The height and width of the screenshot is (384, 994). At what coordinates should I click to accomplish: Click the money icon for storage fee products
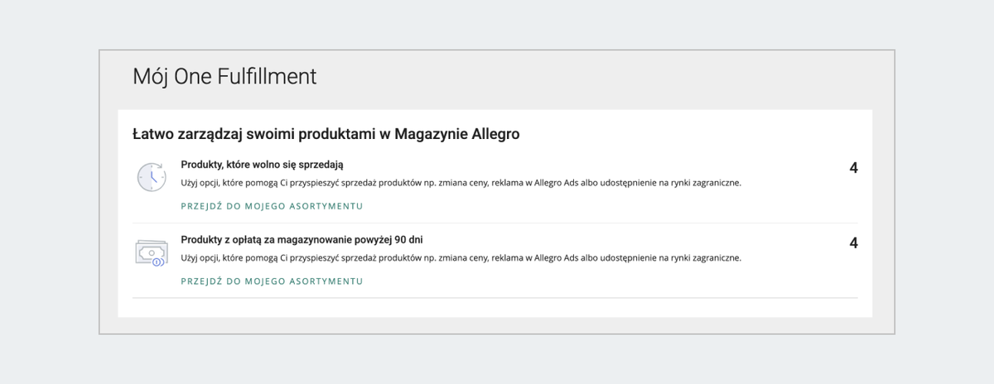(x=151, y=252)
